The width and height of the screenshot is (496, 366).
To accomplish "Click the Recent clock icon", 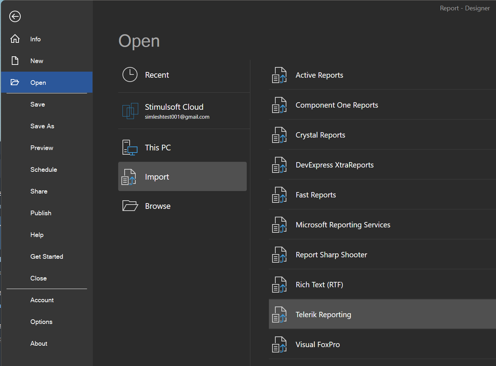I will click(130, 74).
